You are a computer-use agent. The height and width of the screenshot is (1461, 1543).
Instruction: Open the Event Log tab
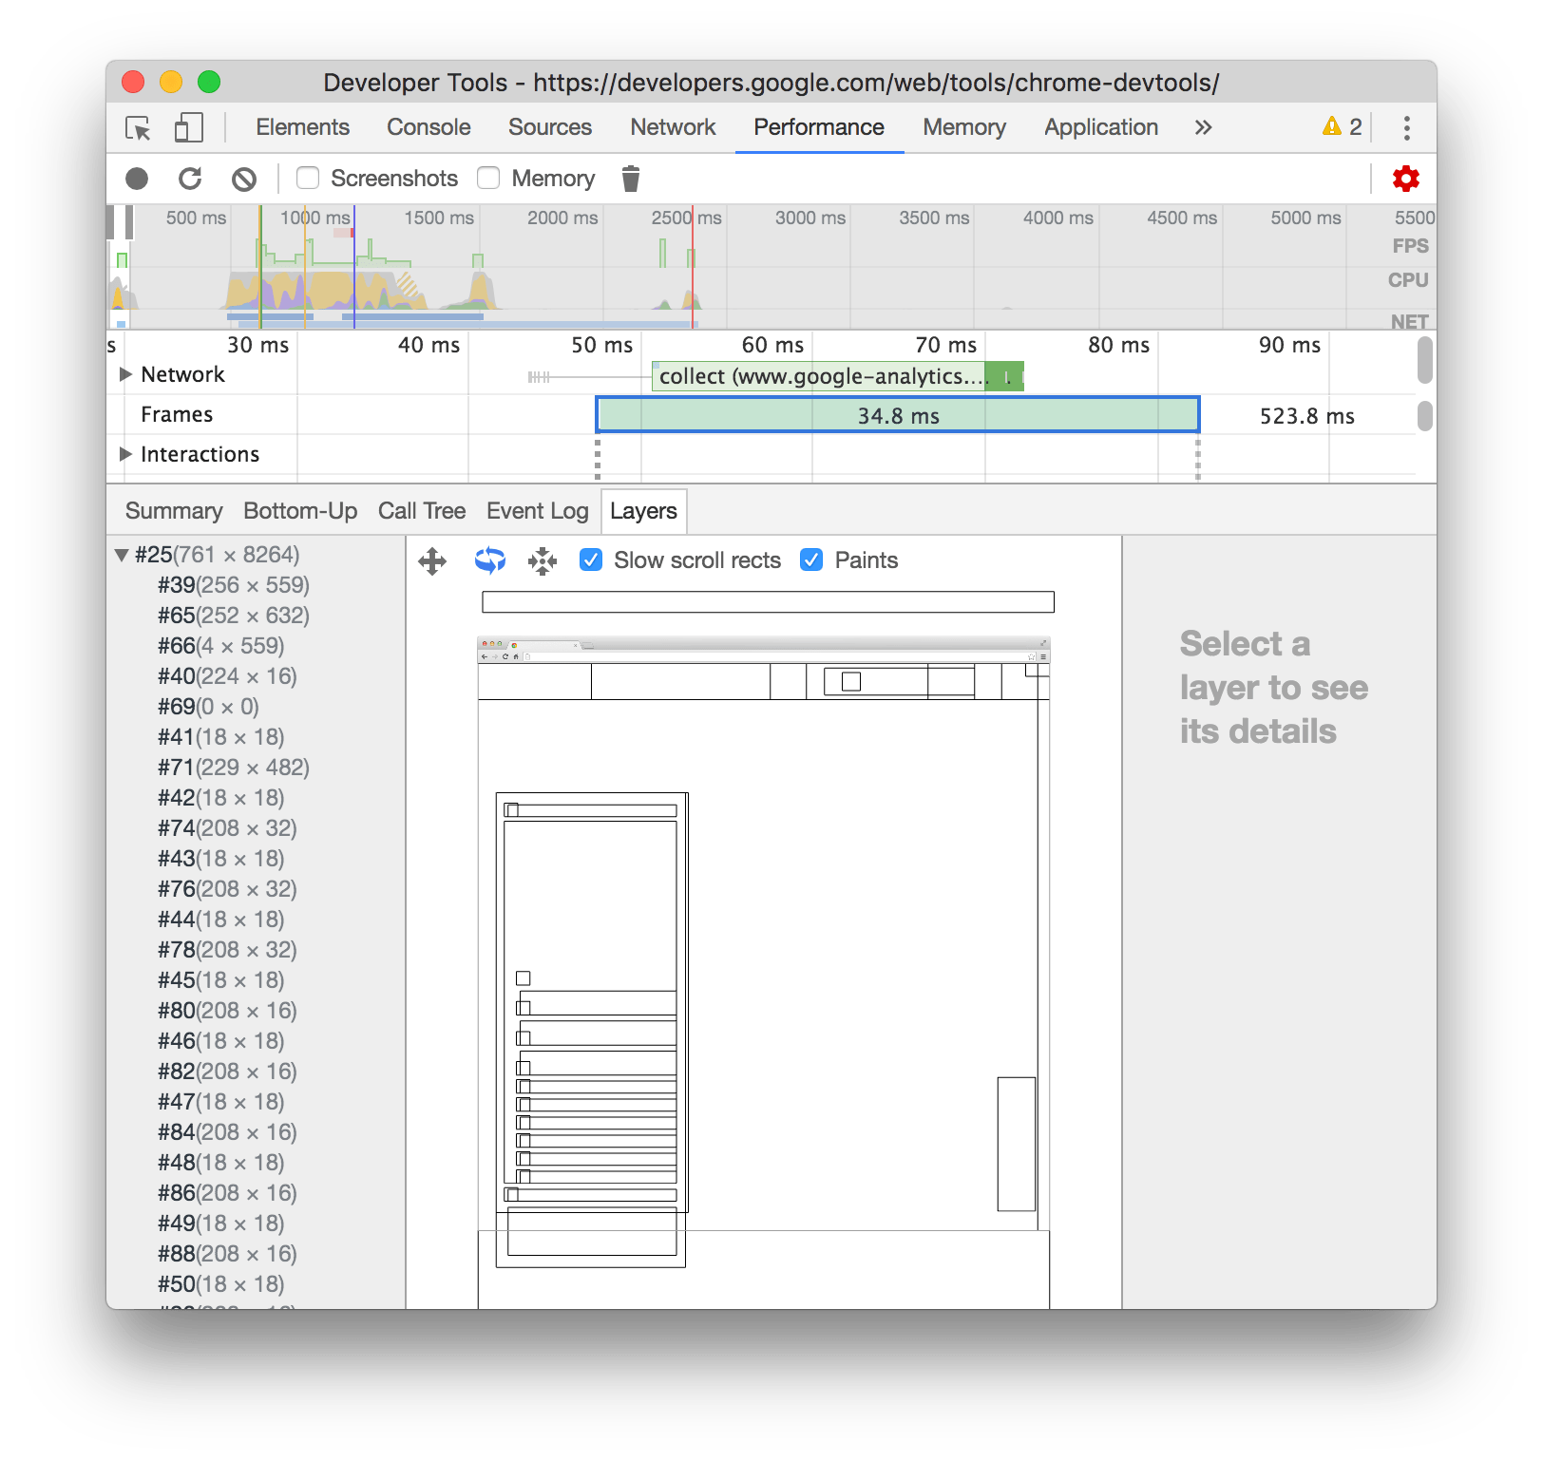[537, 510]
